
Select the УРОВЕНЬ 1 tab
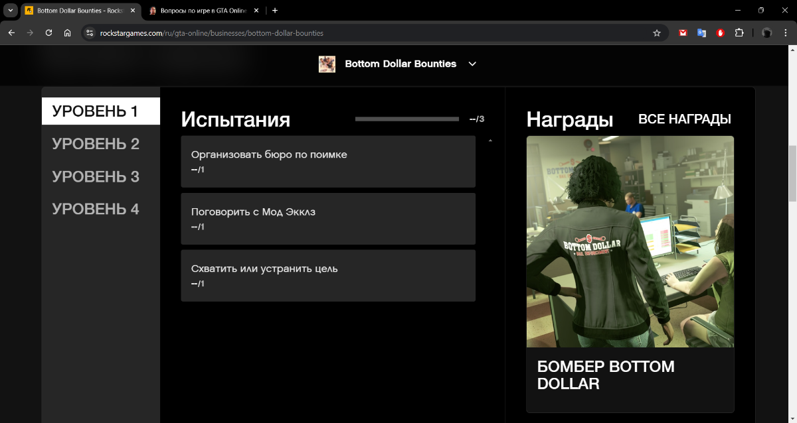coord(101,111)
